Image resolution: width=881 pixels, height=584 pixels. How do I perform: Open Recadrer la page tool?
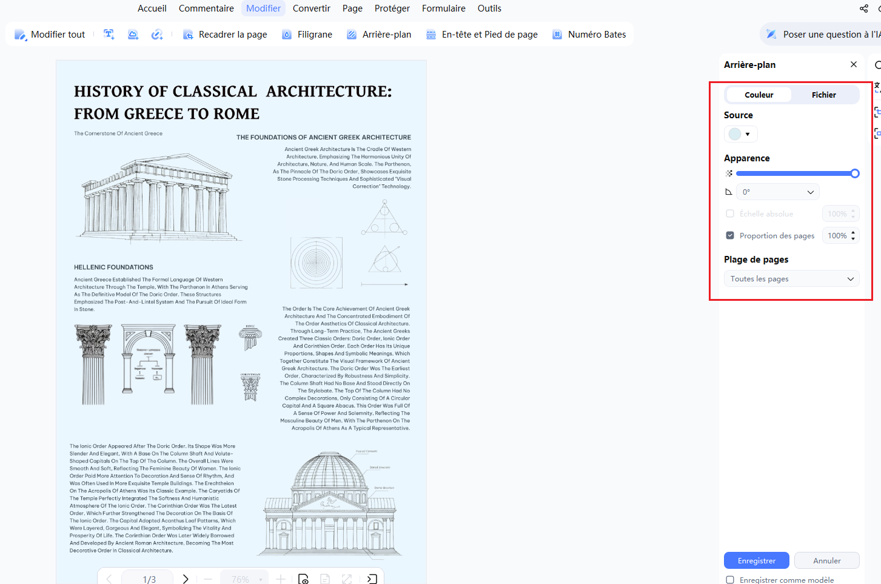pyautogui.click(x=225, y=35)
